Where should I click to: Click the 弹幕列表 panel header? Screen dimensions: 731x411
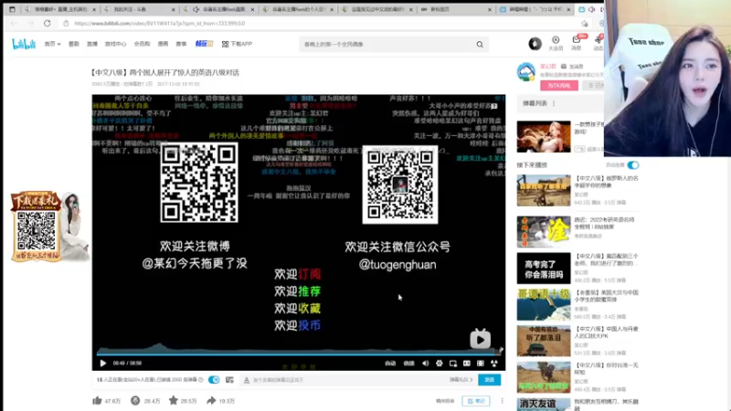559,103
